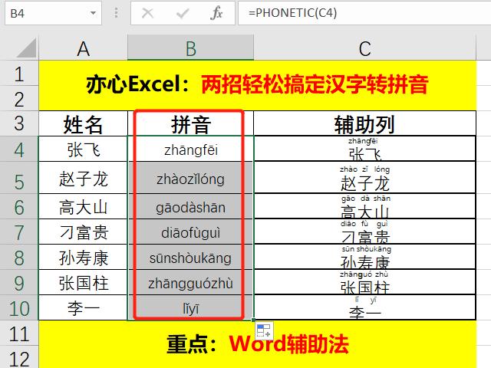
Task: Select the cell 'lǐyī' in column B
Action: point(191,307)
